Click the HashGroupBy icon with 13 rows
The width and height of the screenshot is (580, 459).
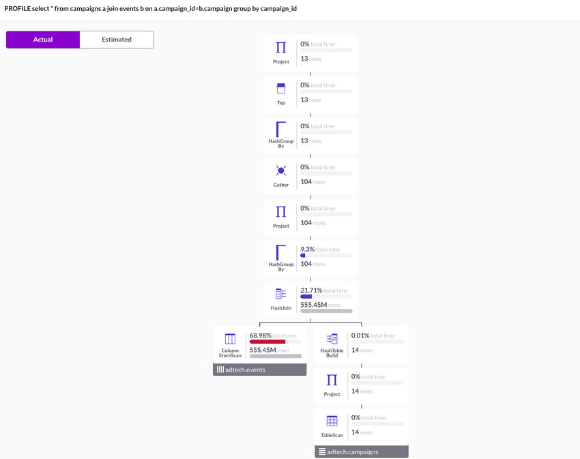[x=280, y=129]
